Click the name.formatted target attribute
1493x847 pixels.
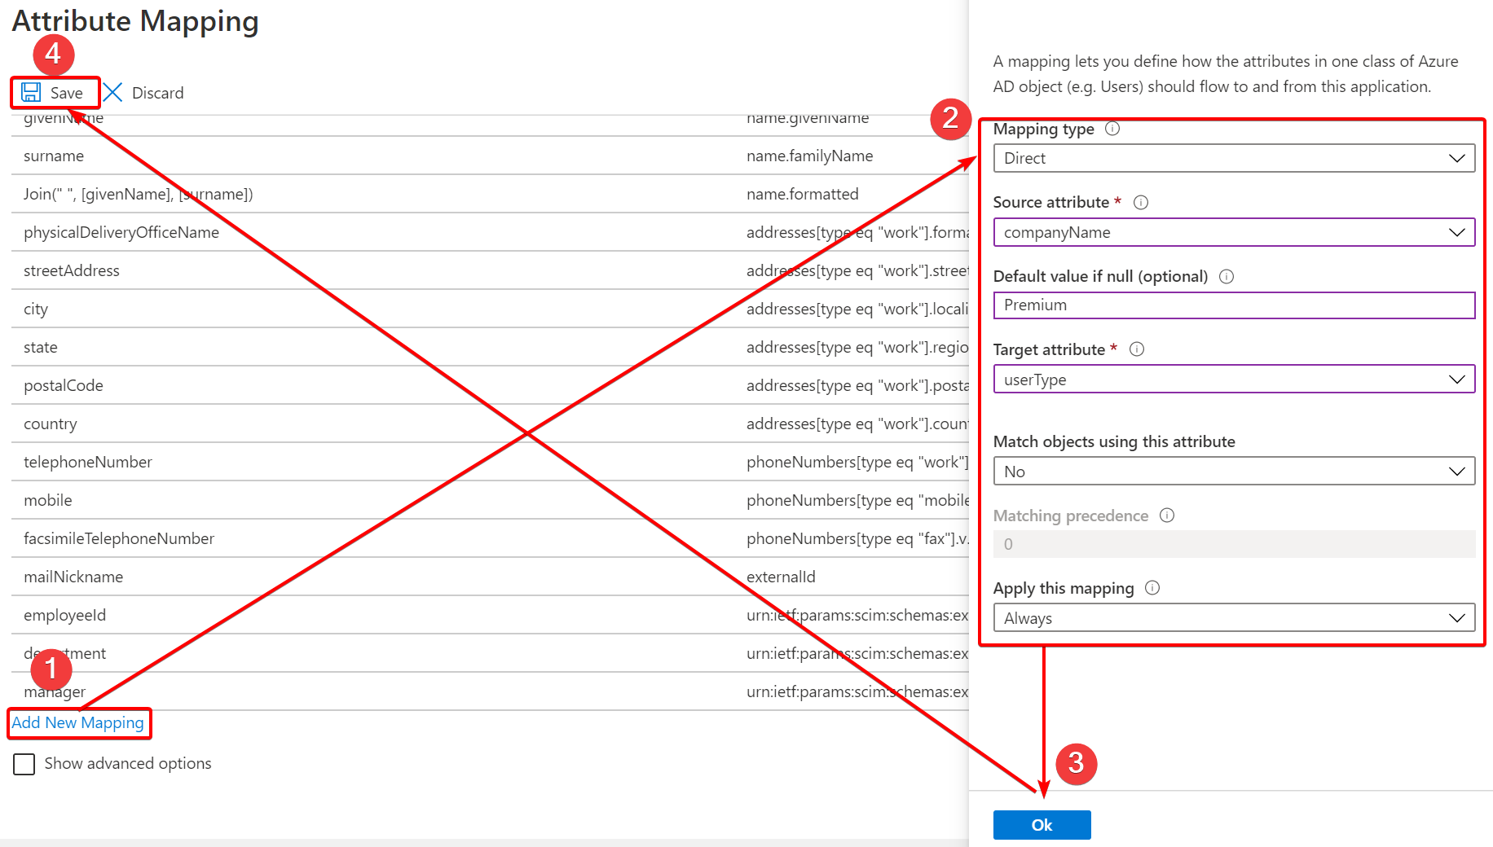(802, 194)
